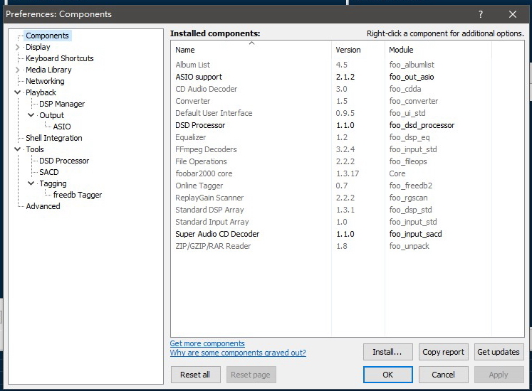Sort by the Version column header
The image size is (532, 391).
point(348,50)
